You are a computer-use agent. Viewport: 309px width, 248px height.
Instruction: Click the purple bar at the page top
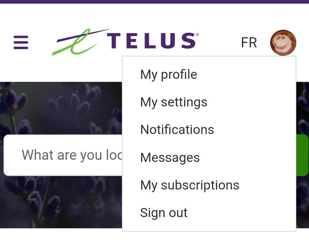point(154,2)
